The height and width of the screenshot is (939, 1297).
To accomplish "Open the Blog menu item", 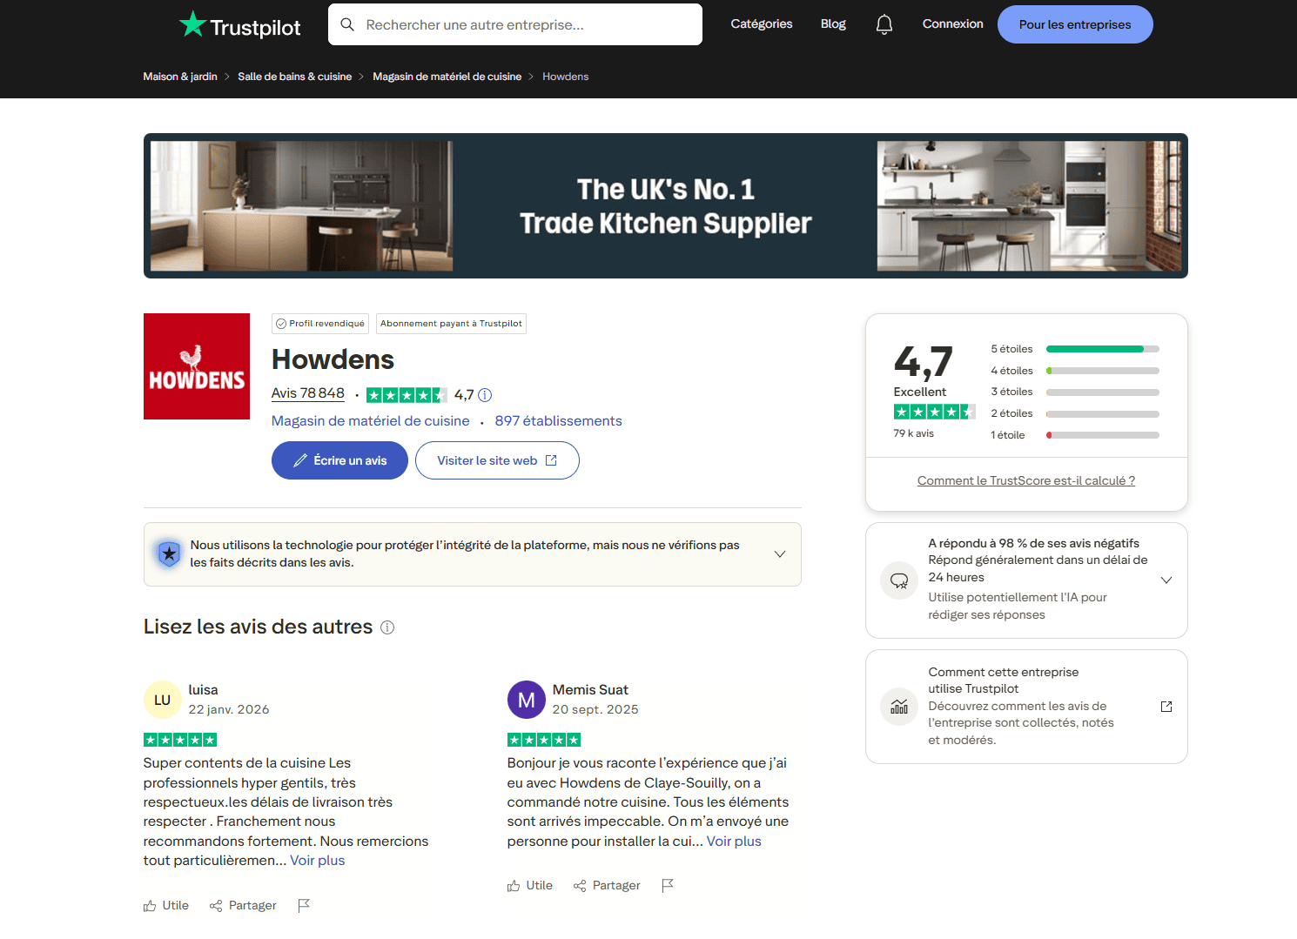I will click(x=833, y=24).
